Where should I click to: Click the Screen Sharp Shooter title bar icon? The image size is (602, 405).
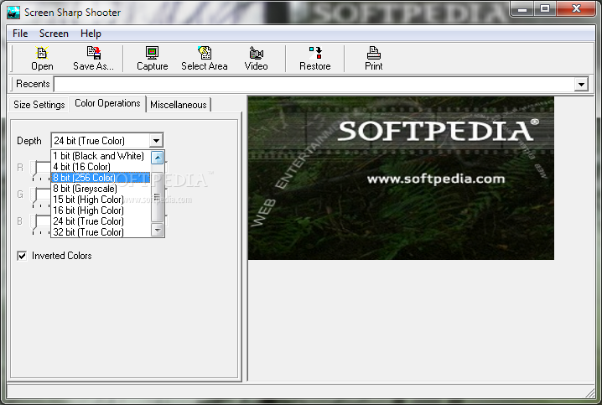(13, 13)
